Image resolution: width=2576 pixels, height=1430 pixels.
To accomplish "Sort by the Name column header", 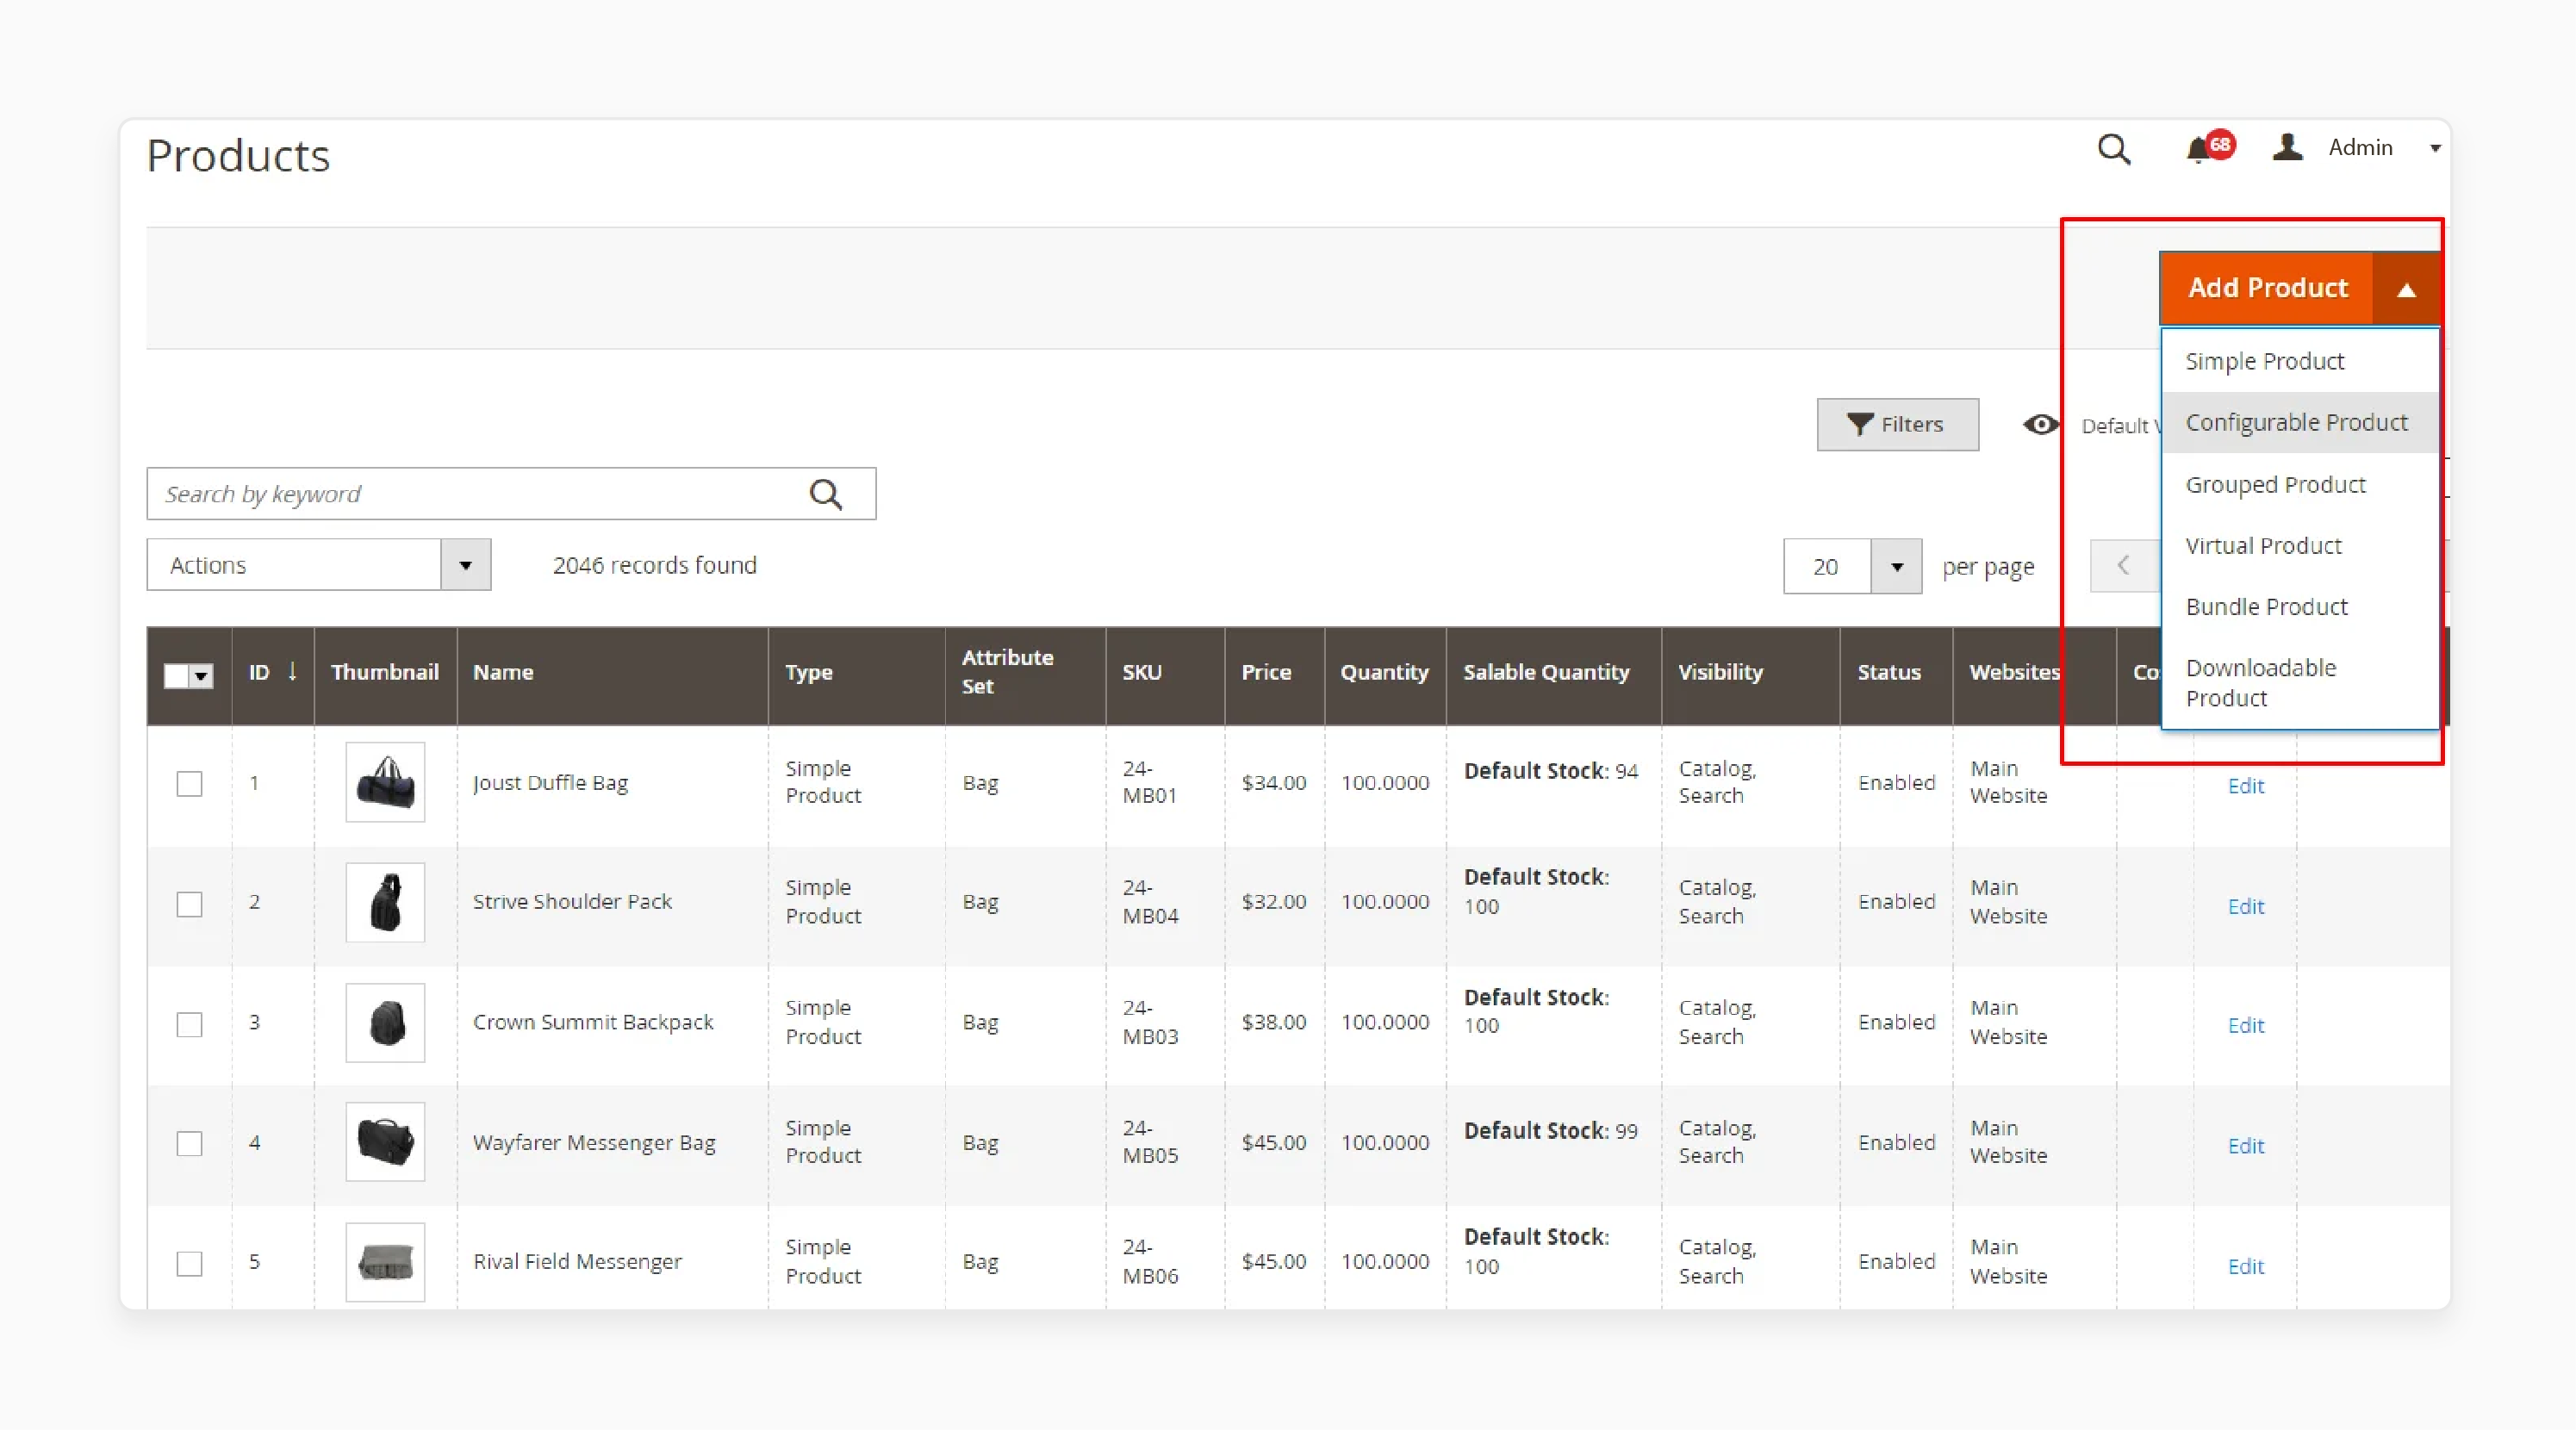I will click(612, 672).
